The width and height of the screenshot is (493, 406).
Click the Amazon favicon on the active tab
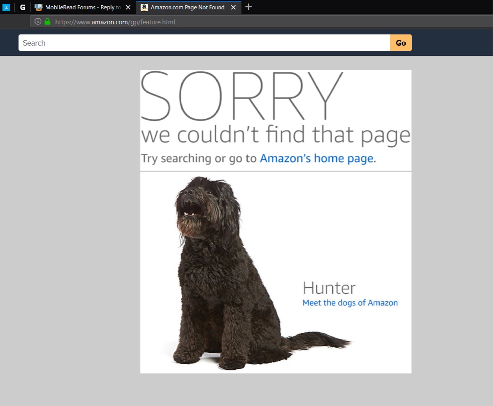[x=144, y=7]
